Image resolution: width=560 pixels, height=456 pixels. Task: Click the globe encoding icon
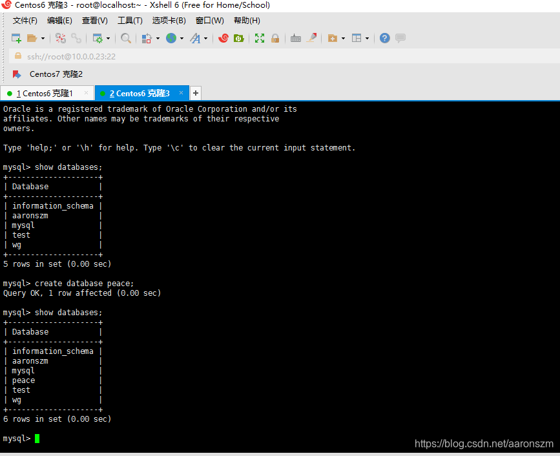pyautogui.click(x=171, y=38)
